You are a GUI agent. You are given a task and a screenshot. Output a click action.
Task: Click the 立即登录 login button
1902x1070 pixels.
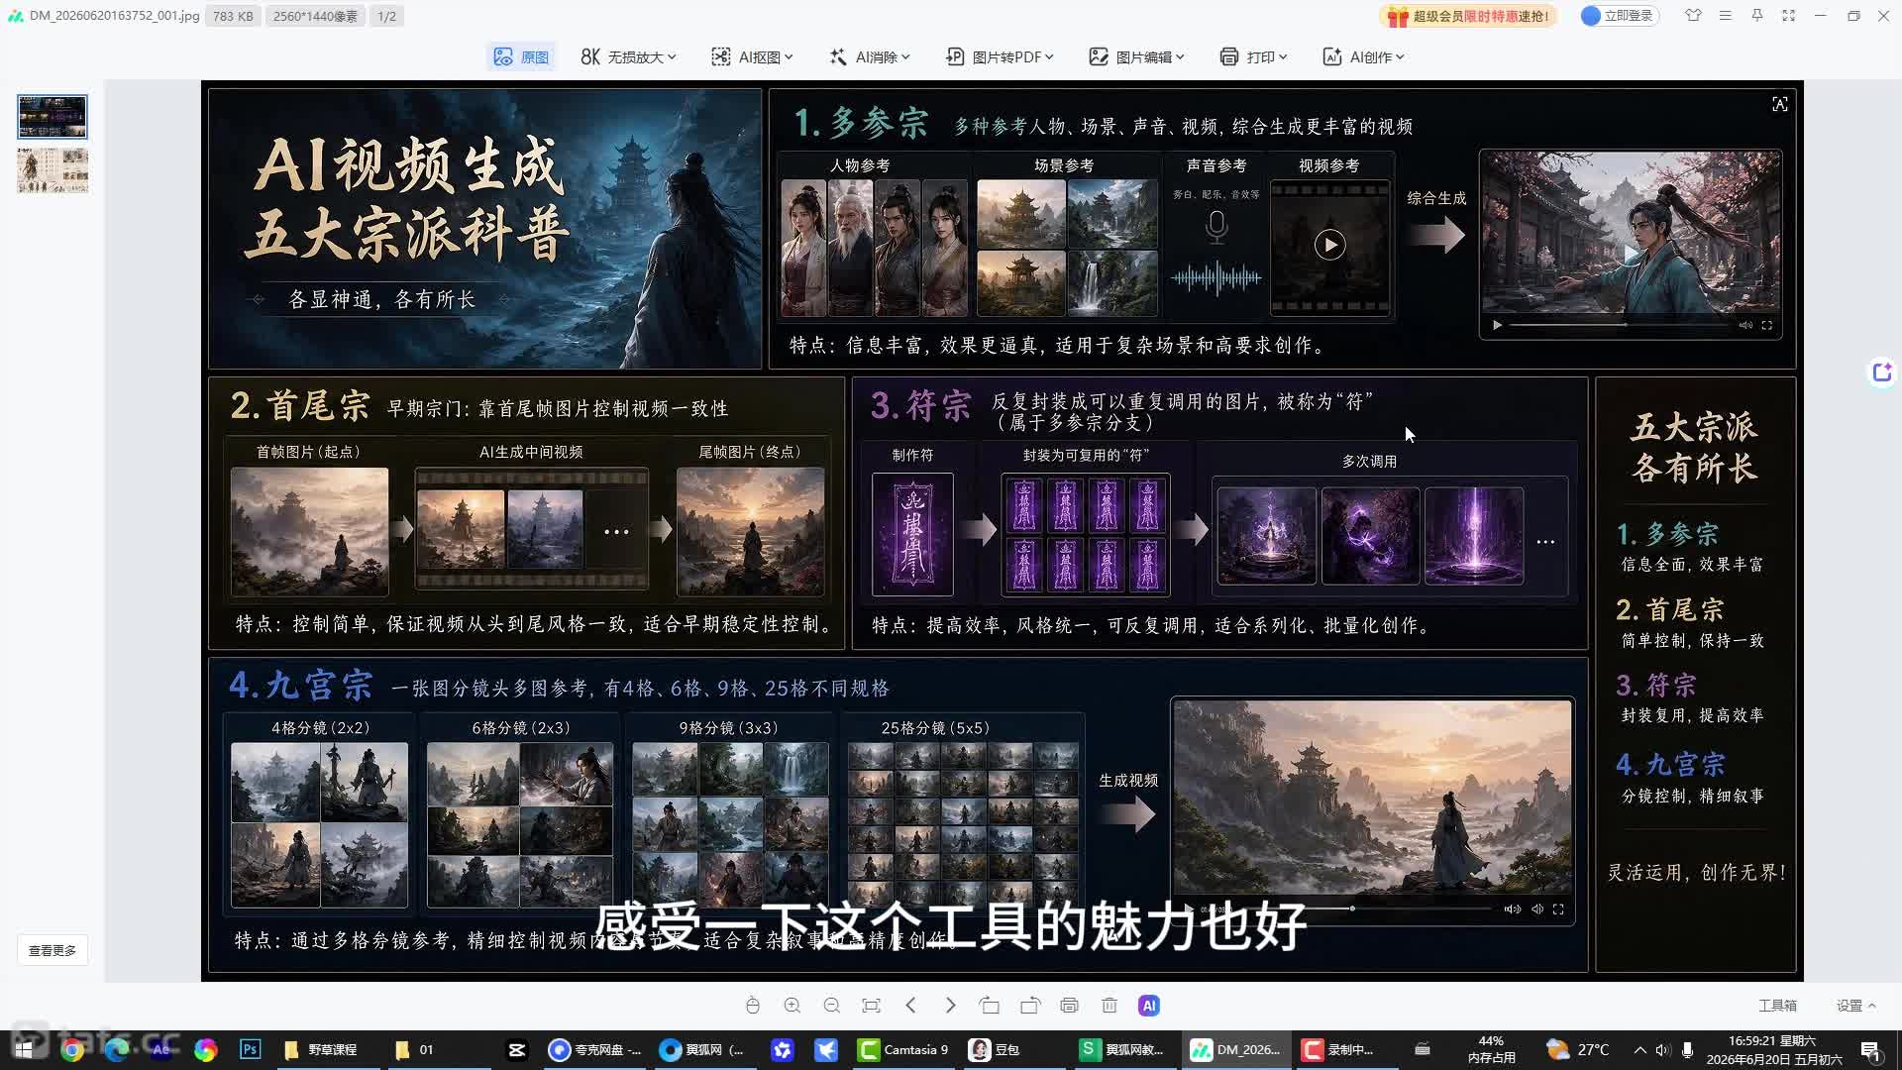[x=1620, y=16]
